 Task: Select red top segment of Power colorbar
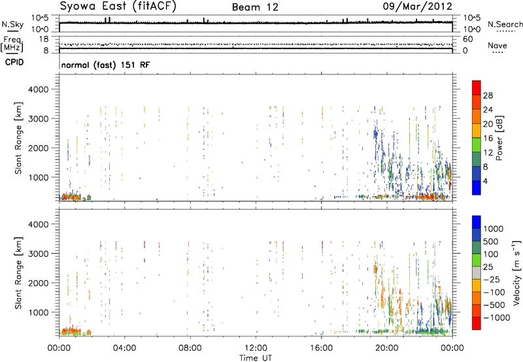click(x=477, y=88)
